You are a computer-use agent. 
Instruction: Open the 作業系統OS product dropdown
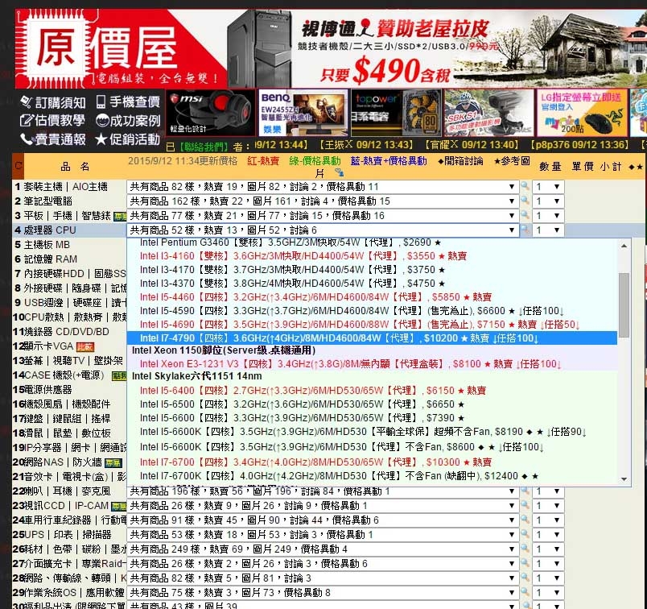[323, 592]
